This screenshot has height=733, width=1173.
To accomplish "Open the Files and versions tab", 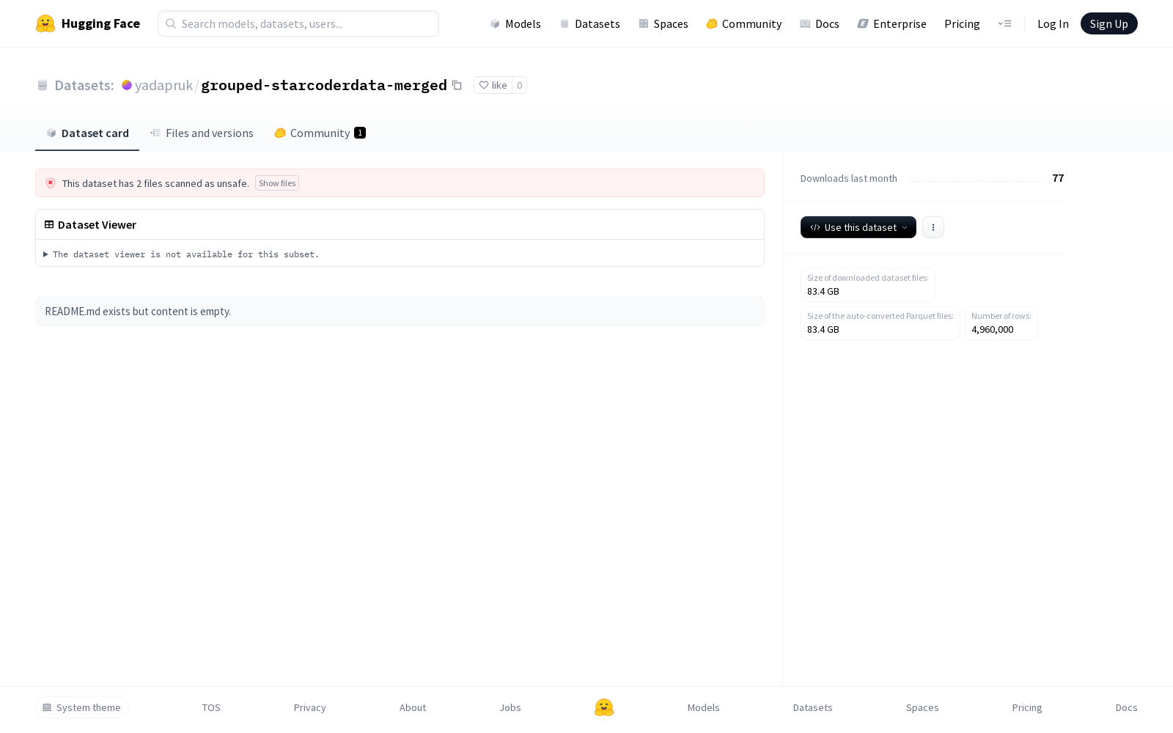I will [202, 133].
